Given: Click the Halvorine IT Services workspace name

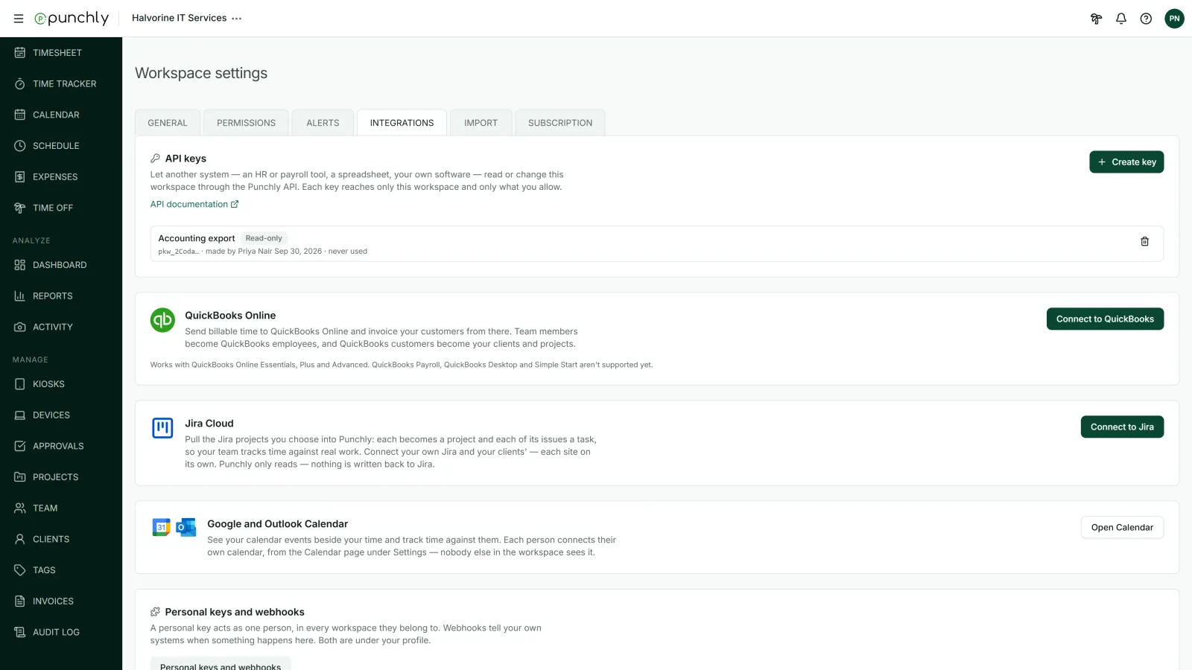Looking at the screenshot, I should pos(179,18).
